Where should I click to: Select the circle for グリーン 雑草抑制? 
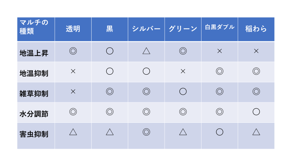[183, 92]
